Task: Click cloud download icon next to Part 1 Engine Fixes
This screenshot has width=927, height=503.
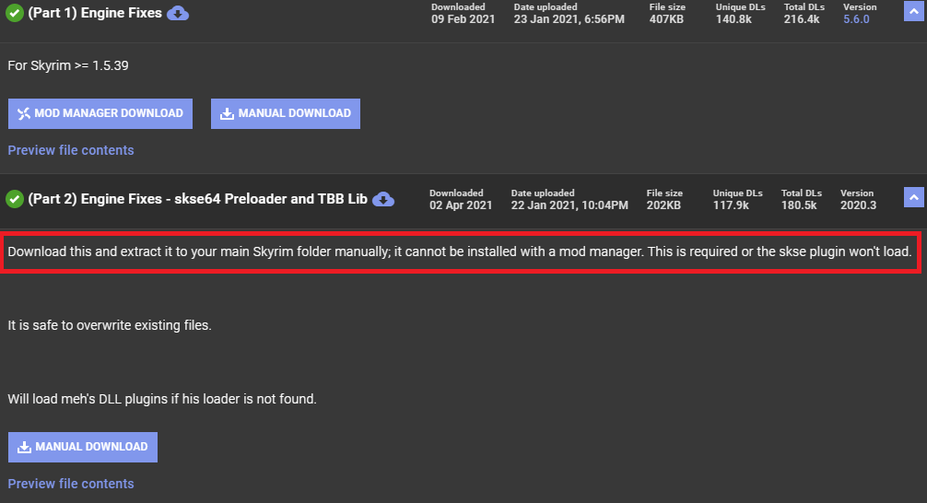Action: point(178,13)
